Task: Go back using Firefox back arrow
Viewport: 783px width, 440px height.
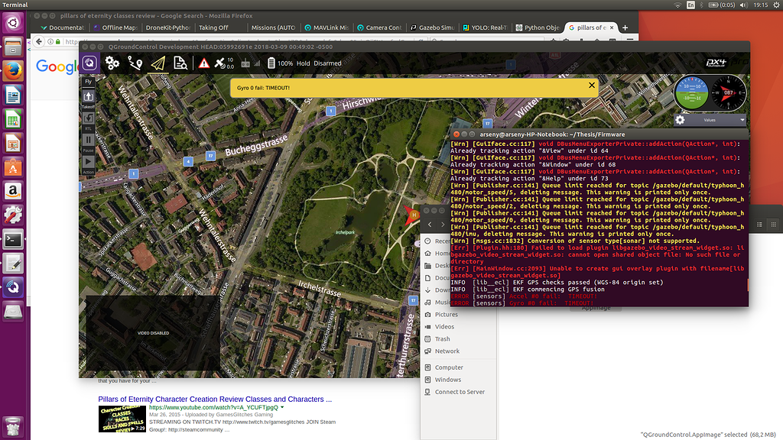Action: (39, 41)
